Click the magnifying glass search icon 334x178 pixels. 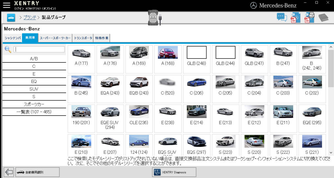8,50
